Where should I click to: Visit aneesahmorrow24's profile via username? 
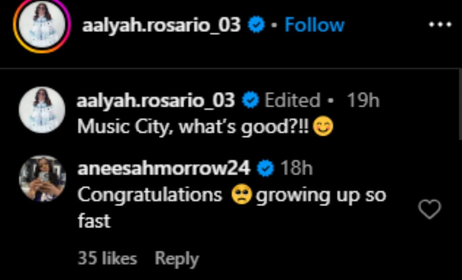click(164, 168)
